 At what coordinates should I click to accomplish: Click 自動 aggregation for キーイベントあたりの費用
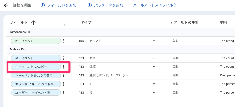[x=175, y=75]
